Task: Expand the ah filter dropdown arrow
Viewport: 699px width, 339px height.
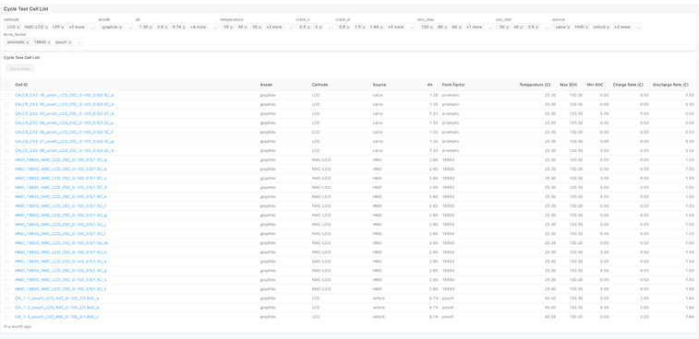Action: click(x=214, y=27)
